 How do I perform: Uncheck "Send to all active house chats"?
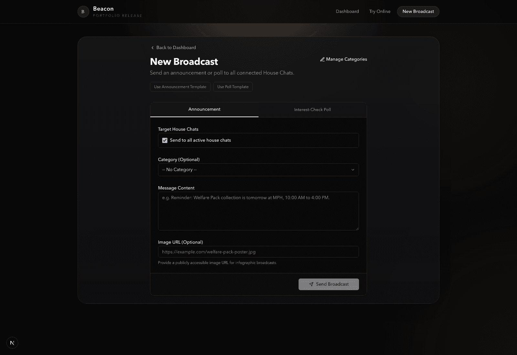coord(165,140)
